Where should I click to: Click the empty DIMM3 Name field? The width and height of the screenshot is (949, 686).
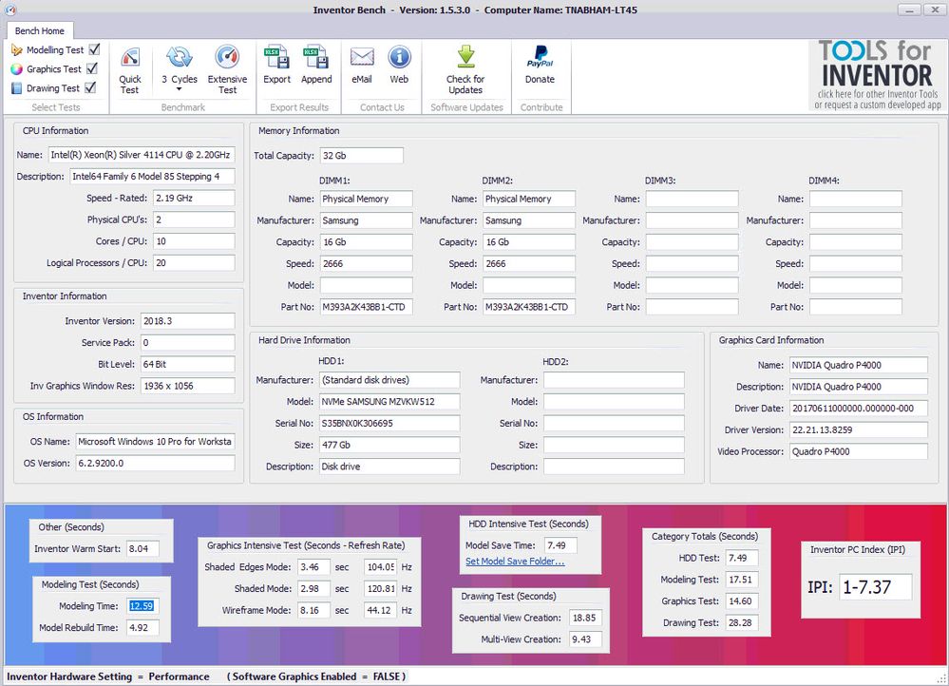click(692, 199)
